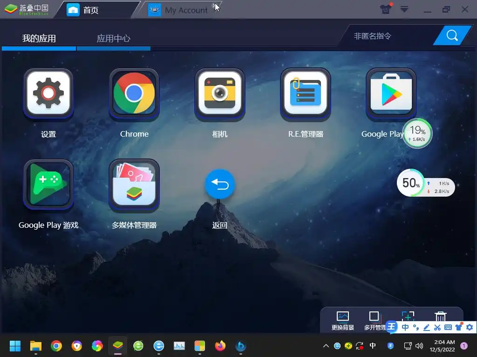Click the 蓝叠中国 BlueStacks logo

pos(27,9)
